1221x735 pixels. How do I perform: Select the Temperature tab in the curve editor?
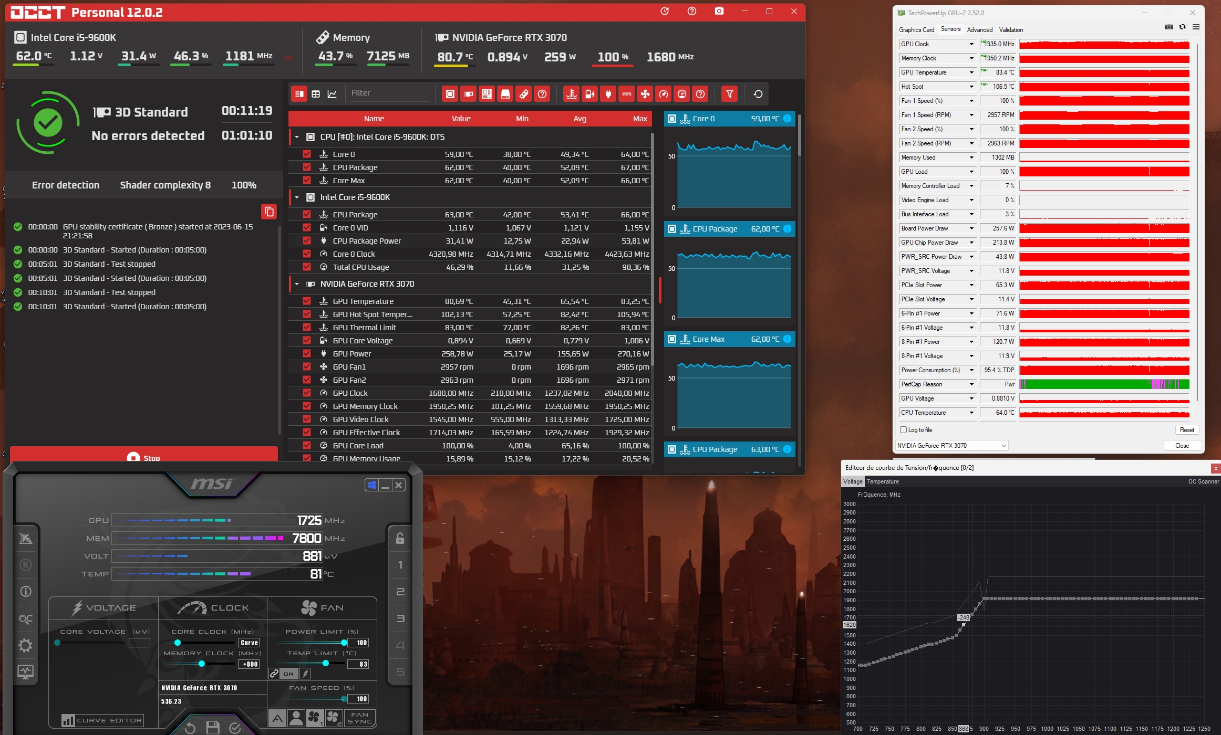coord(883,481)
